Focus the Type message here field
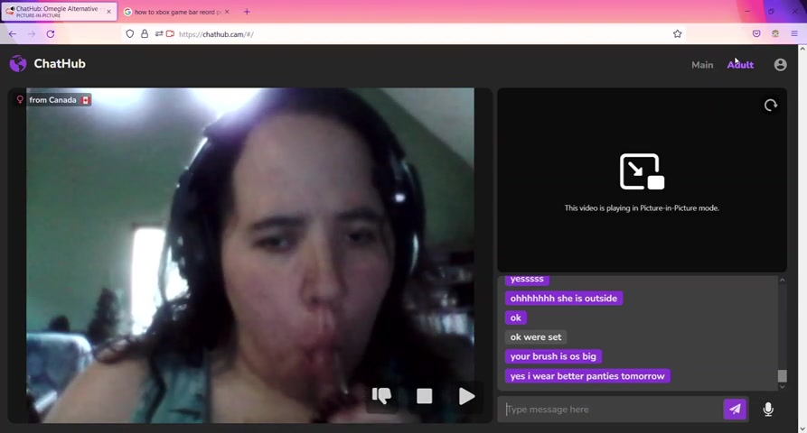 click(x=610, y=410)
